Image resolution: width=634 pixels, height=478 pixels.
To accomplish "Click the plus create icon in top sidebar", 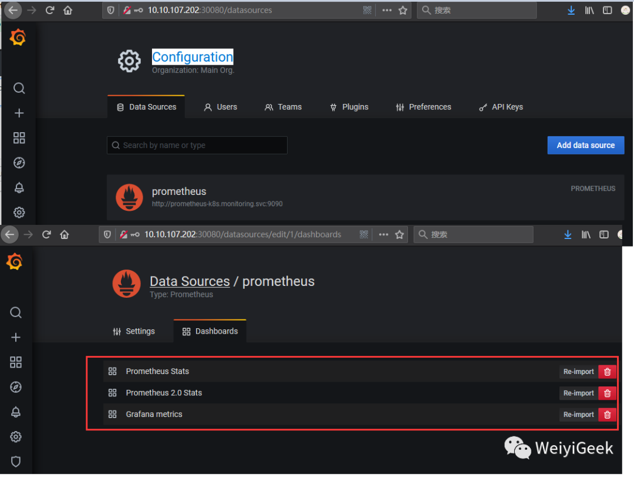I will (19, 113).
